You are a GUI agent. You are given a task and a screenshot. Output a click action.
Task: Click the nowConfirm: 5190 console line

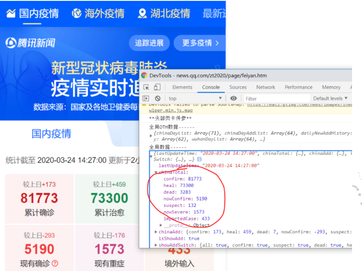pos(185,199)
